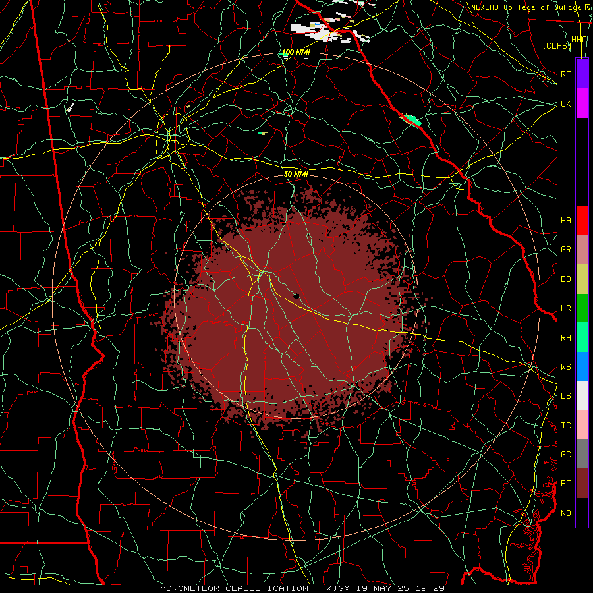
Task: Click the RA light green swatch
Action: (582, 337)
